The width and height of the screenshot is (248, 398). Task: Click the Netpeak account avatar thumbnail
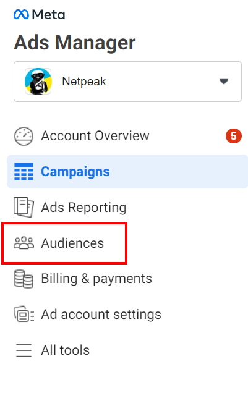[x=38, y=81]
